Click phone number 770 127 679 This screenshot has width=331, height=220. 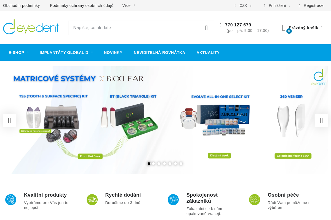pos(238,25)
